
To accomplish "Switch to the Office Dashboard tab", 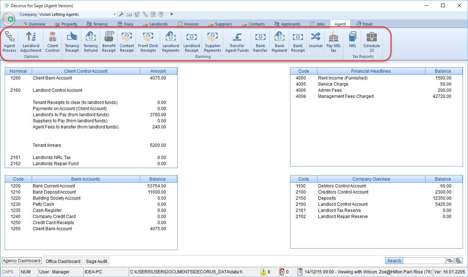I will (x=63, y=261).
